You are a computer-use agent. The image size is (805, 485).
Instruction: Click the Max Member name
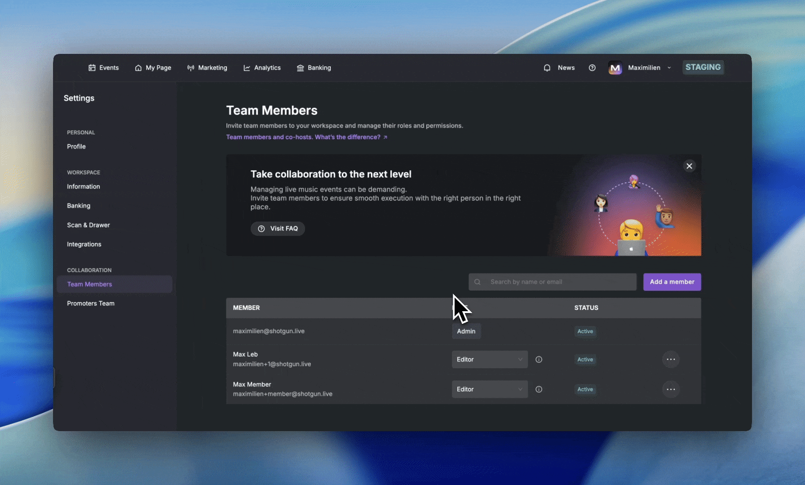(x=252, y=384)
